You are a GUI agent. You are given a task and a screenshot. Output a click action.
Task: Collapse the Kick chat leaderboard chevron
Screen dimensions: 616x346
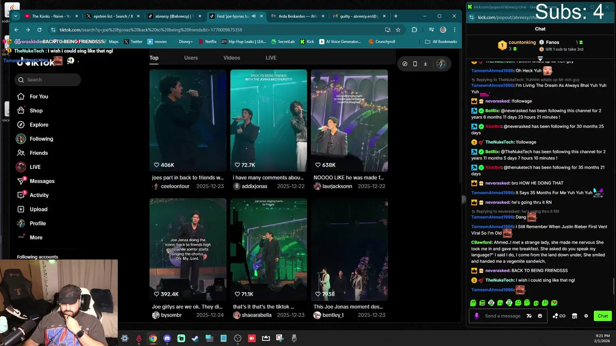pyautogui.click(x=540, y=59)
